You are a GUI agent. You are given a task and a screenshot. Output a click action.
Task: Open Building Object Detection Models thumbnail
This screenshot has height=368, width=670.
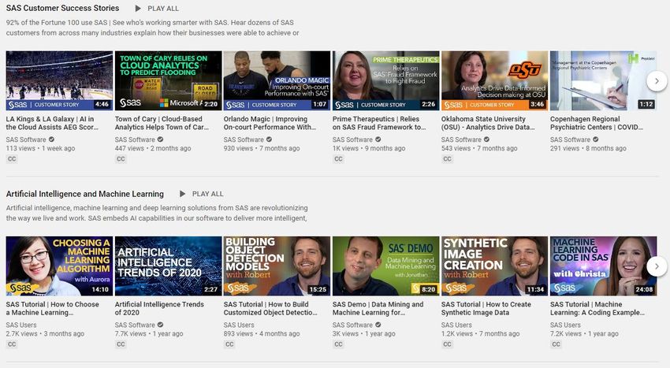(277, 266)
